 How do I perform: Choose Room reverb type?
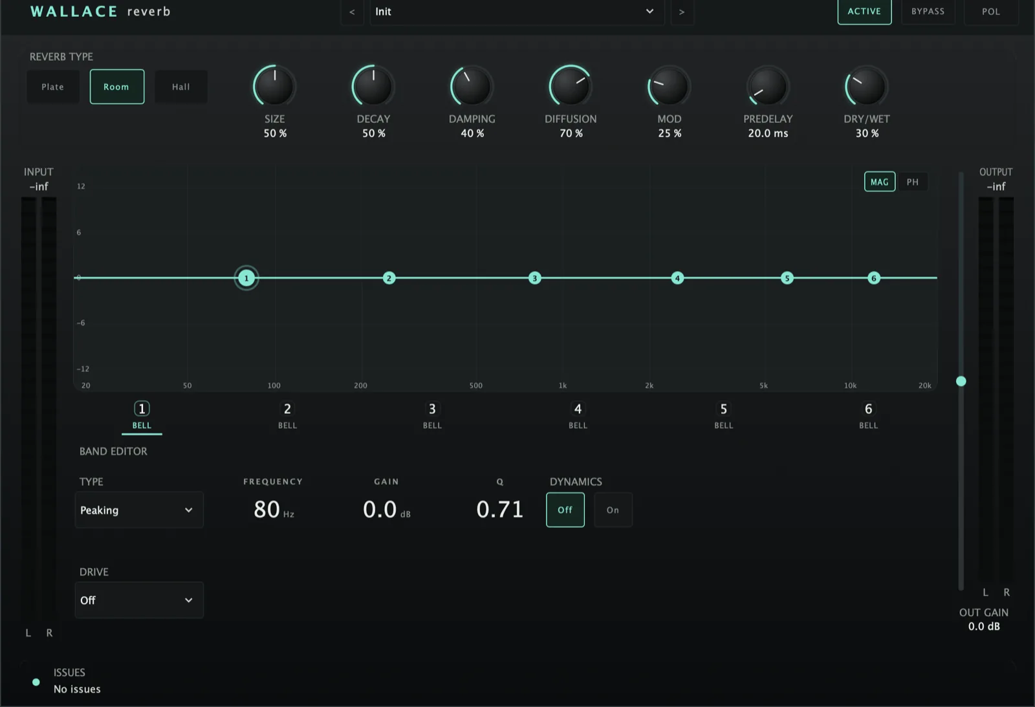pos(116,87)
